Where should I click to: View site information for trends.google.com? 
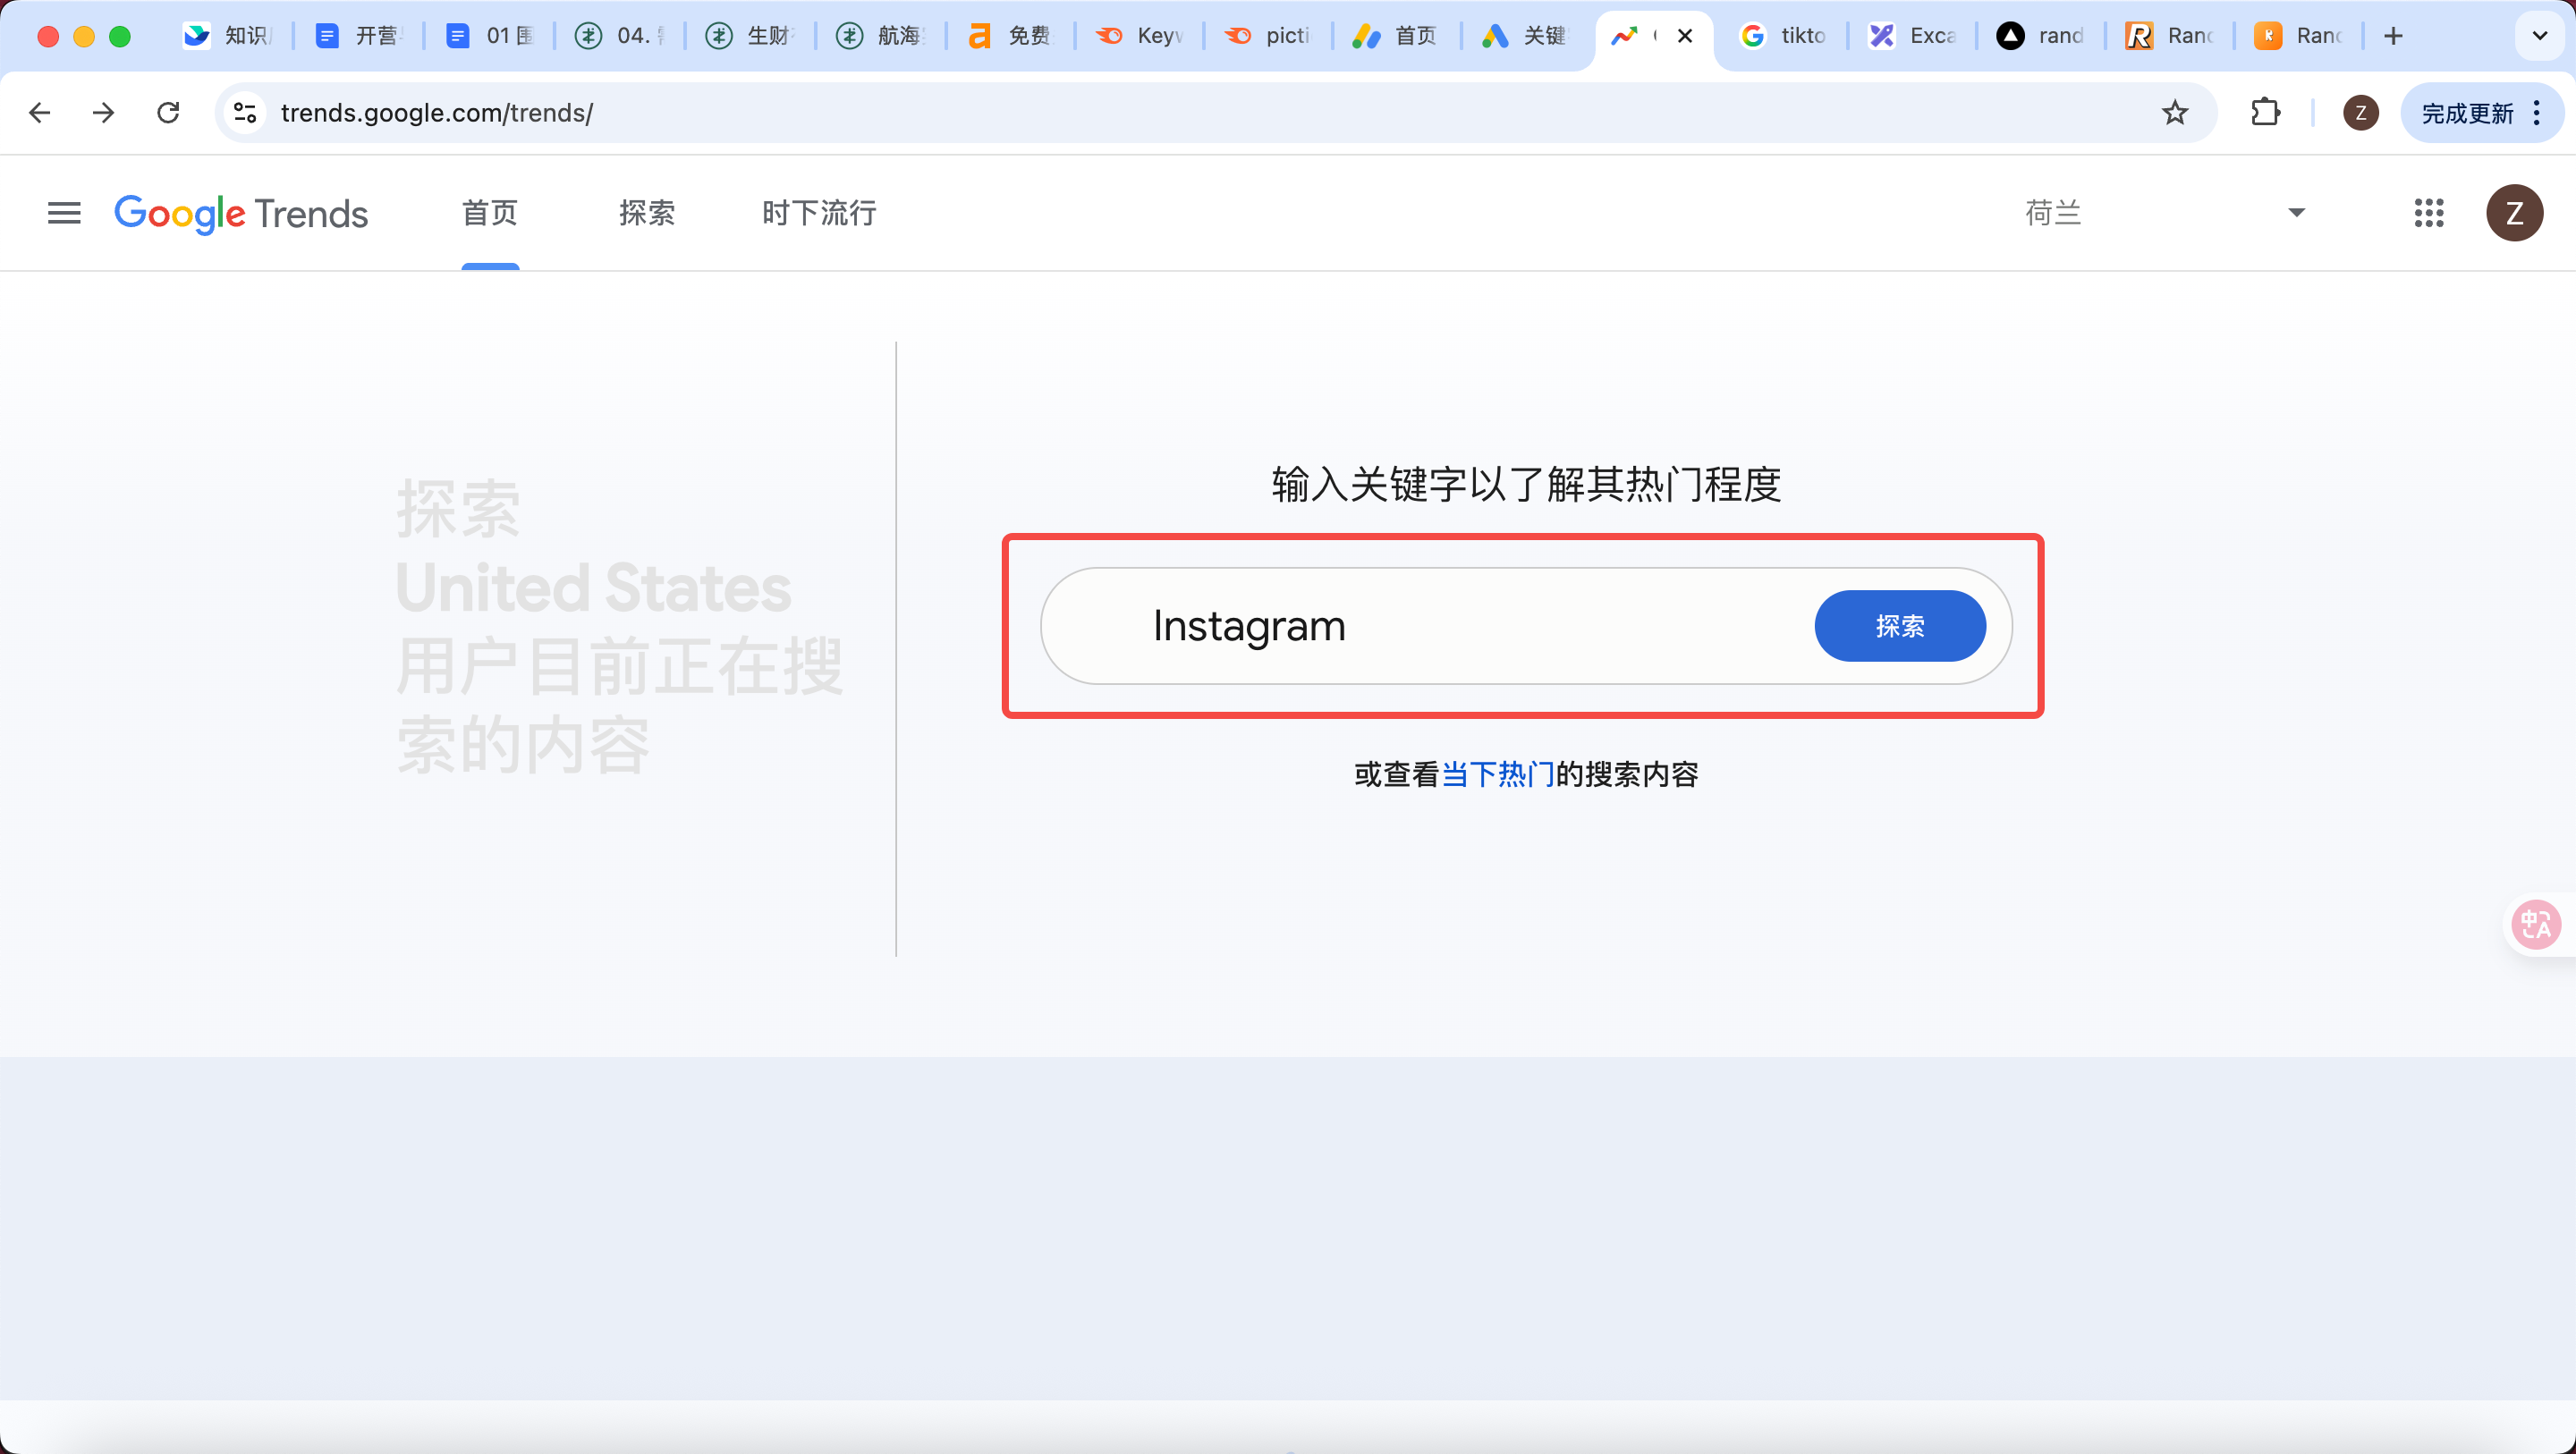[245, 113]
